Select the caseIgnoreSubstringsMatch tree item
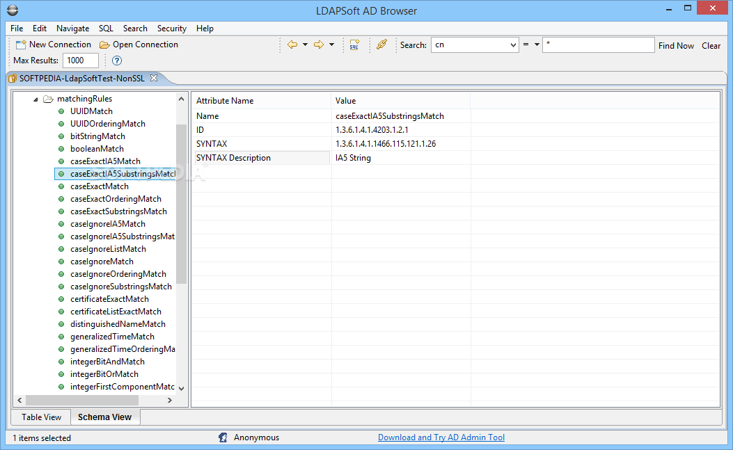This screenshot has width=733, height=450. (x=121, y=287)
